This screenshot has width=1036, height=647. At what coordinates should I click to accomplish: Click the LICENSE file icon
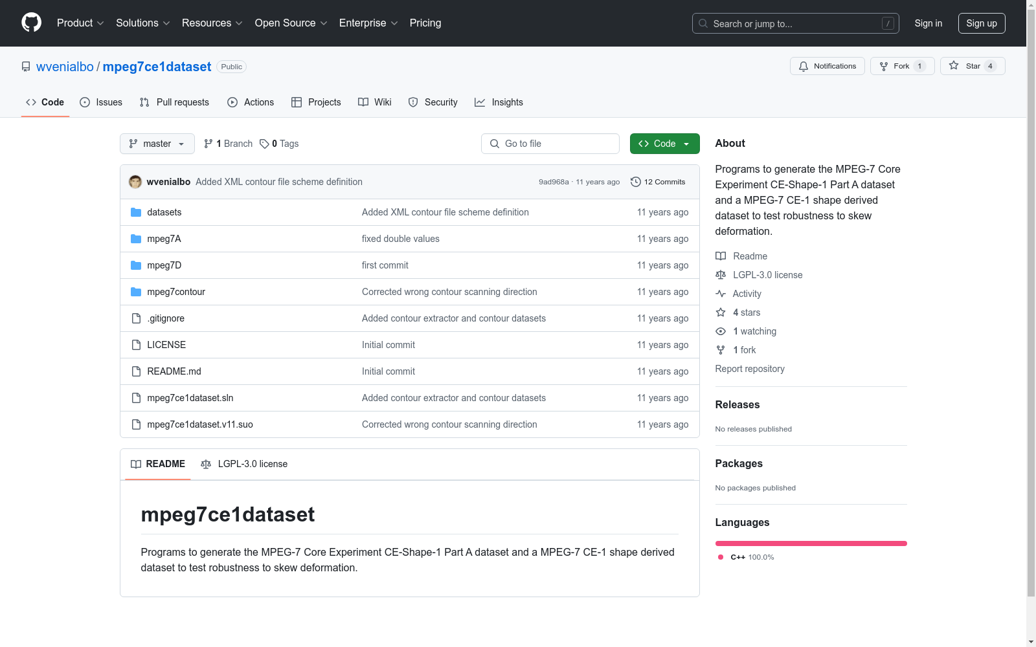click(136, 345)
